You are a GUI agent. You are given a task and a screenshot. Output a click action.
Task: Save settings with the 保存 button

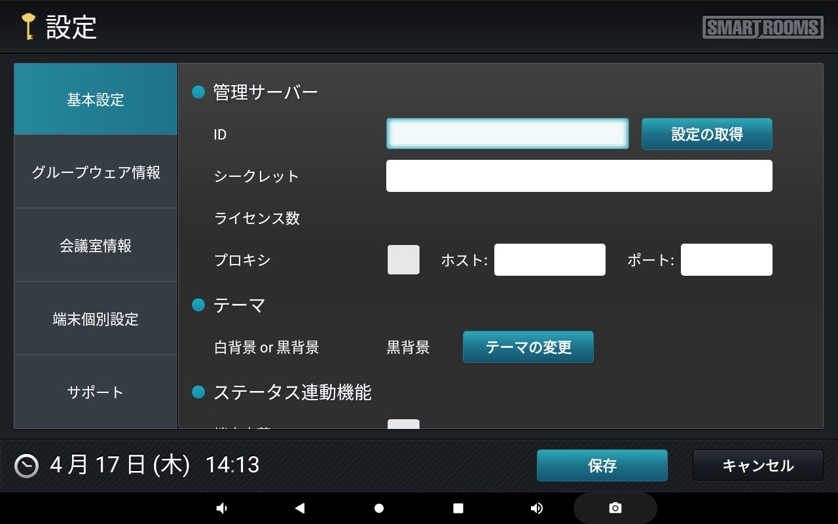(602, 466)
